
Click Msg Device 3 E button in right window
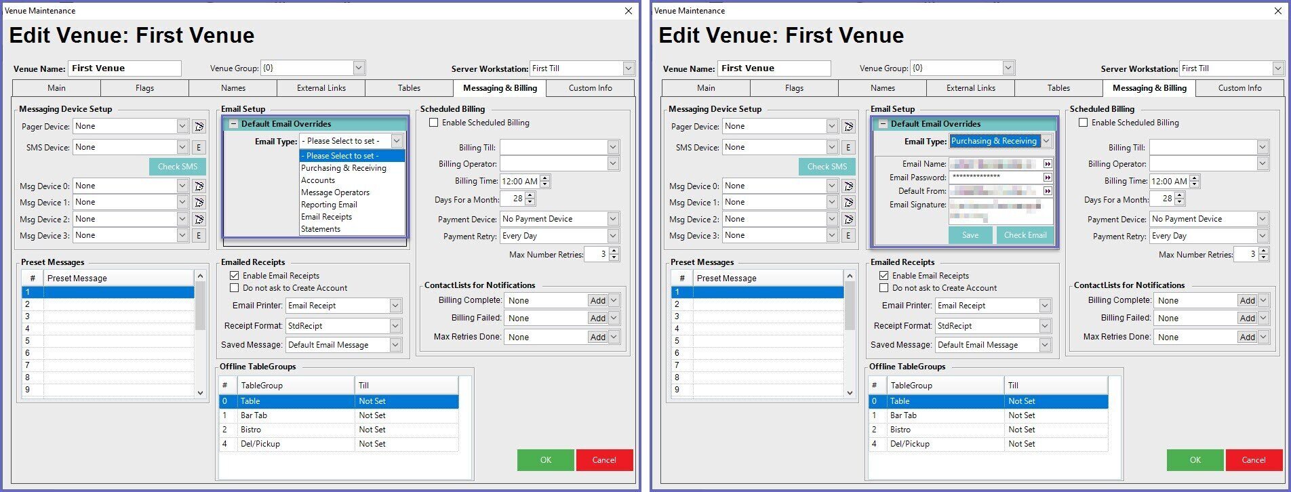[848, 235]
